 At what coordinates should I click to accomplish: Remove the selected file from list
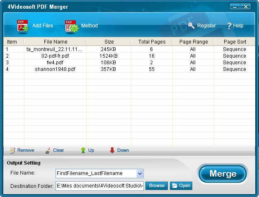click(13, 150)
